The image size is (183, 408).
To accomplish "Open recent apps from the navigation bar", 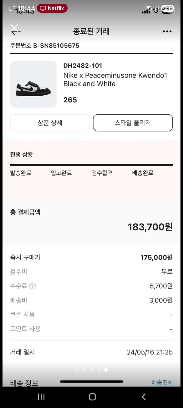I will (x=41, y=397).
